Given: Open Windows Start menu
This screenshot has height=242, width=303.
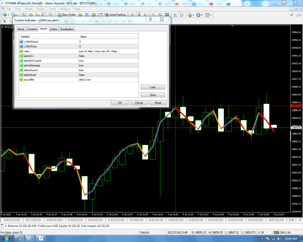Looking at the screenshot, I should pyautogui.click(x=6, y=238).
